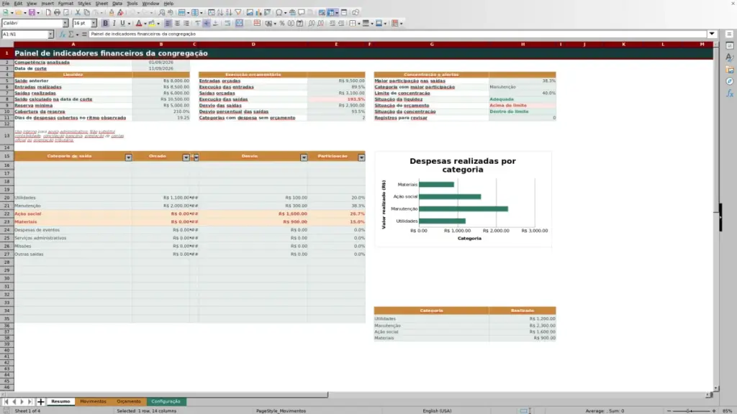Switch to the Orçamento sheet tab
Viewport: 737px width, 414px height.
pos(129,401)
